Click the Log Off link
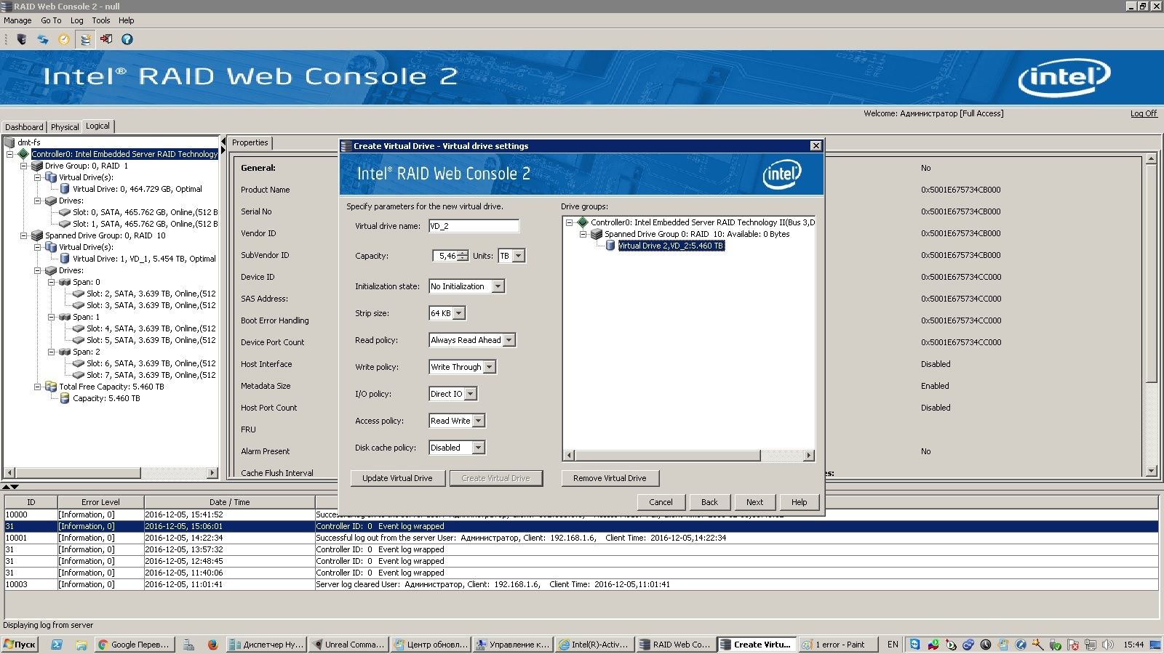The image size is (1164, 654). [1144, 113]
